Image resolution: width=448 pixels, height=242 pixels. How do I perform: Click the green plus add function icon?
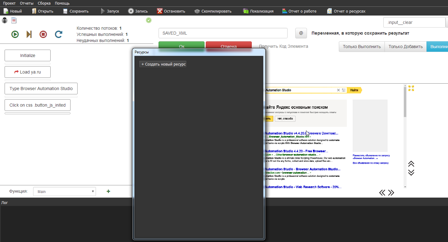coord(108,191)
